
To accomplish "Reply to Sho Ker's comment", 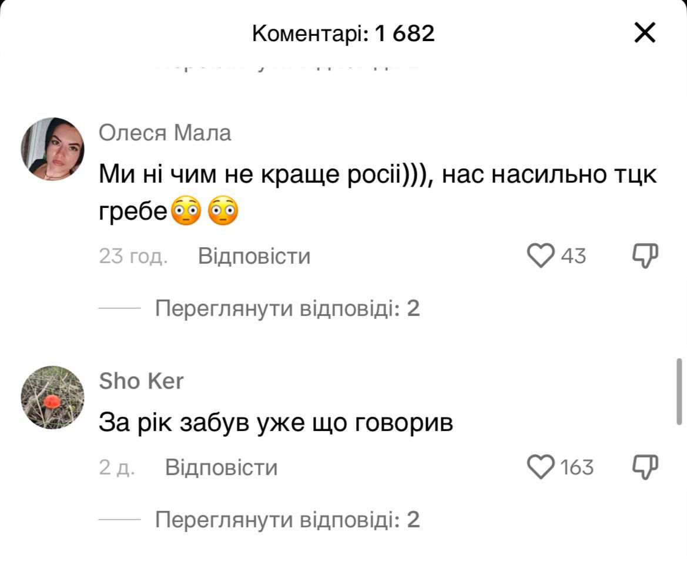I will tap(221, 468).
